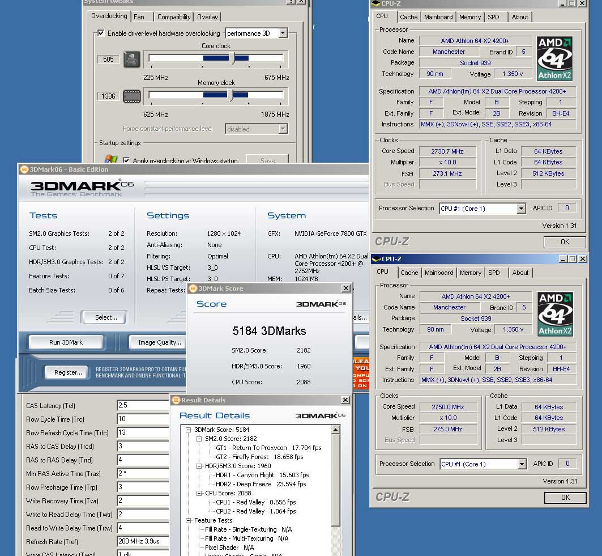Toggle Apply overclocking at Windows startup checkbox

click(x=126, y=160)
